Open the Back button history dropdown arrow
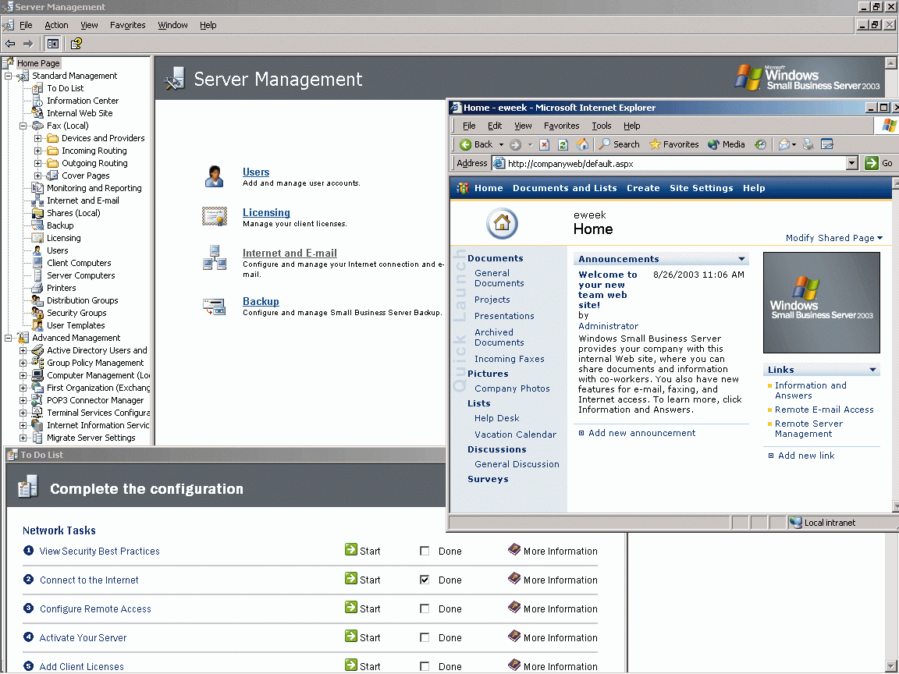This screenshot has height=674, width=899. pyautogui.click(x=501, y=145)
